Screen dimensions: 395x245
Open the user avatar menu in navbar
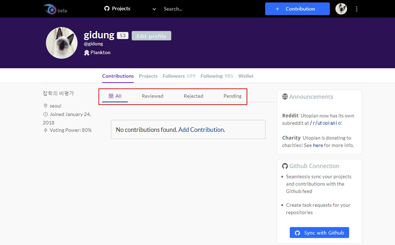pos(341,9)
